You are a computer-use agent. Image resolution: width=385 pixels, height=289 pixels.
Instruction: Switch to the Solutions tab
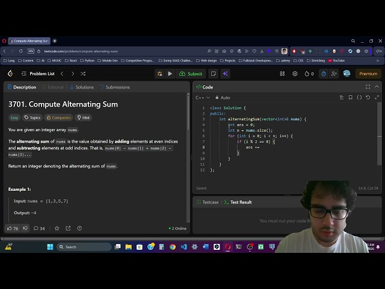click(82, 87)
